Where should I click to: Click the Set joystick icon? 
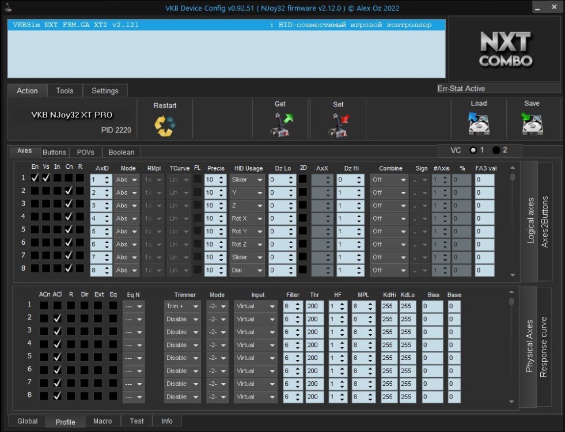coord(338,124)
